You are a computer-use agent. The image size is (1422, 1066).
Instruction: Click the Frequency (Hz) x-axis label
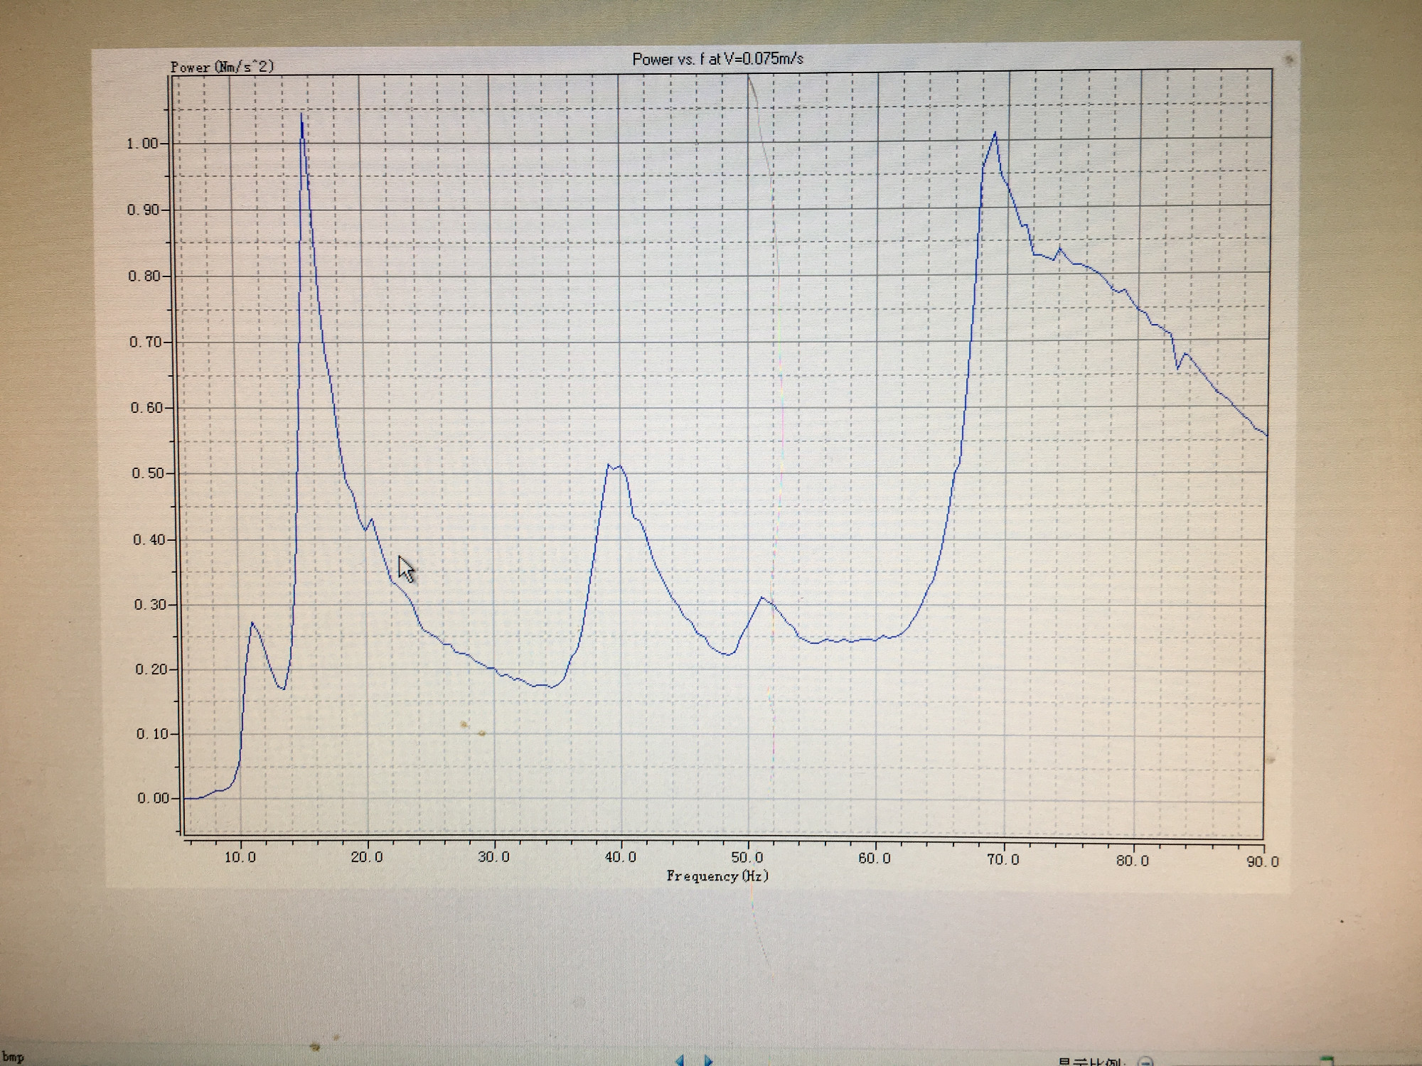(x=717, y=876)
